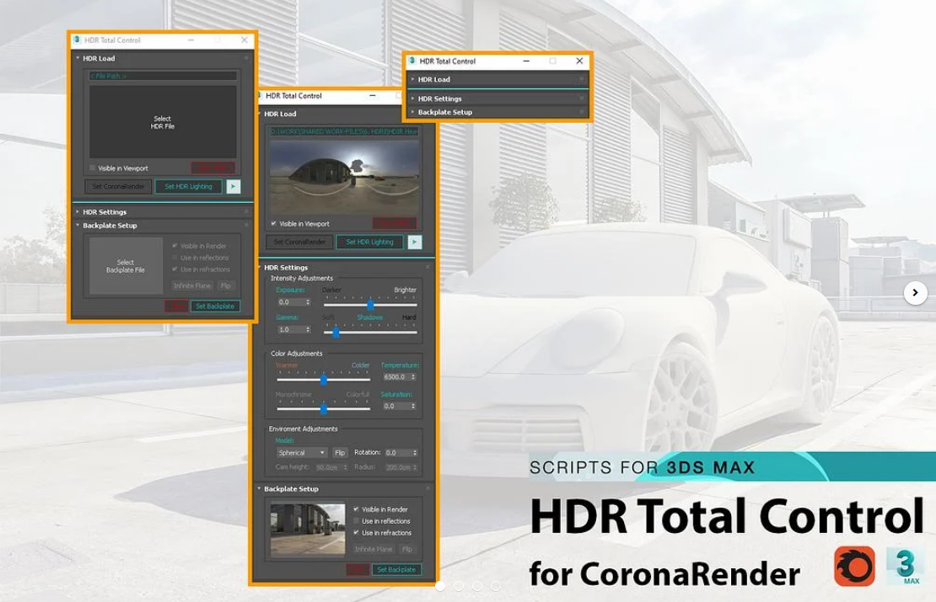This screenshot has width=936, height=602.
Task: Minimize the collapsed HDR Total Control window
Action: click(x=526, y=61)
